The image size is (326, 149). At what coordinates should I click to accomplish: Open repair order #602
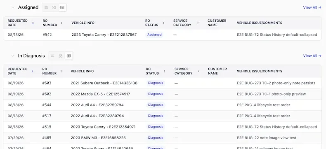coord(47,94)
